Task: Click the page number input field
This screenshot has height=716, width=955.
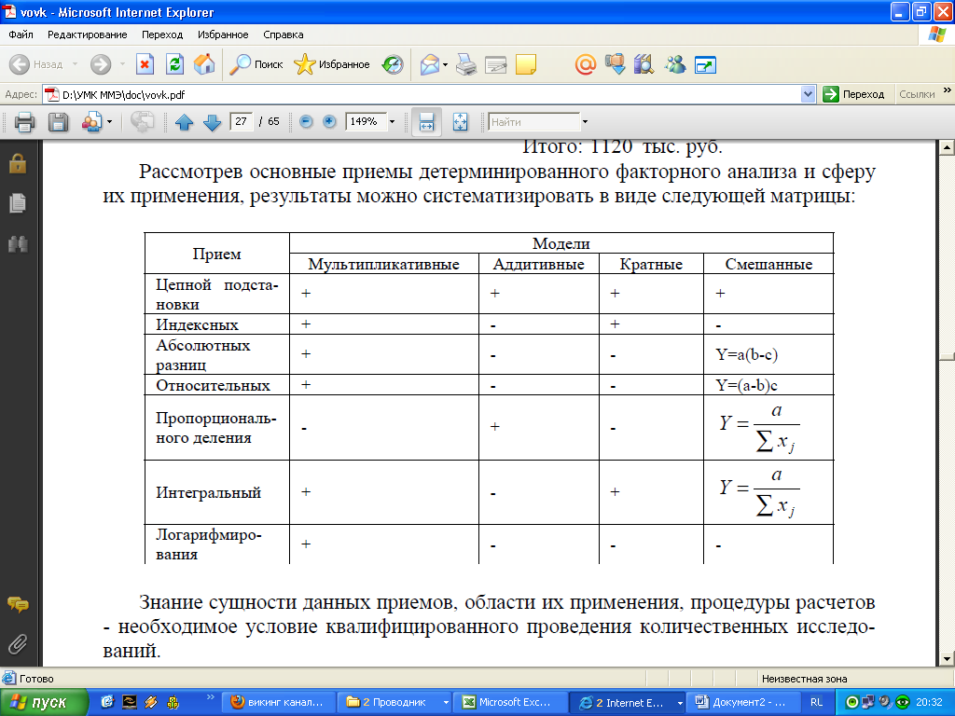Action: point(242,122)
